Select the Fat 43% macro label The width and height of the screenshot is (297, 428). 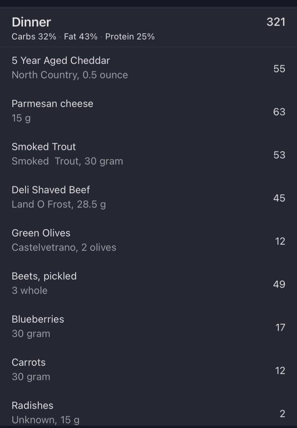coord(81,37)
